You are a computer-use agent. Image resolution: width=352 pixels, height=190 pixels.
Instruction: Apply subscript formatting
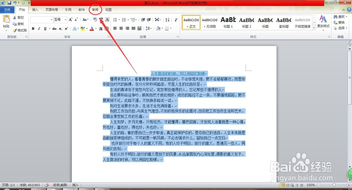(61, 29)
